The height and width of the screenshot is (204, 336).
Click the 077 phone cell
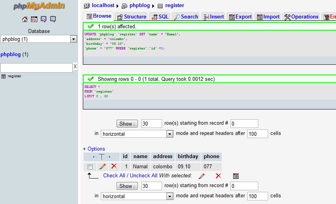211,167
